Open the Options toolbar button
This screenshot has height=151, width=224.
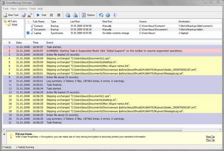coord(88,15)
